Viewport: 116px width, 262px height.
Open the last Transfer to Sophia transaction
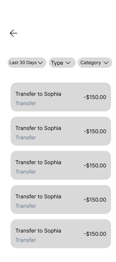tap(61, 234)
